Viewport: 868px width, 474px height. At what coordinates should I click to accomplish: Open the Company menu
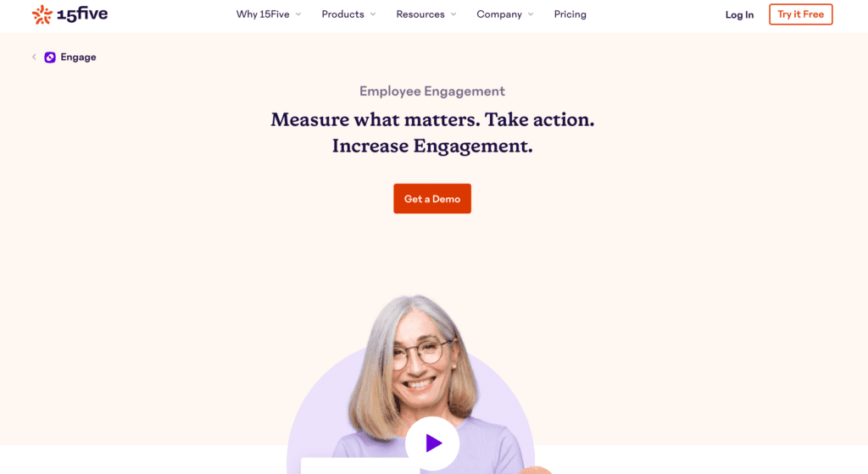tap(499, 14)
